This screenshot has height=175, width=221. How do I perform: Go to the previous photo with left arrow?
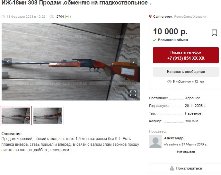point(8,62)
